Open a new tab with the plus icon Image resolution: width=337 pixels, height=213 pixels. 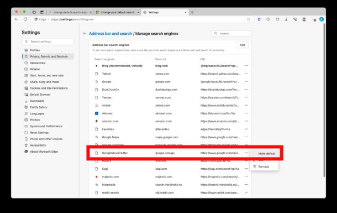tap(192, 12)
